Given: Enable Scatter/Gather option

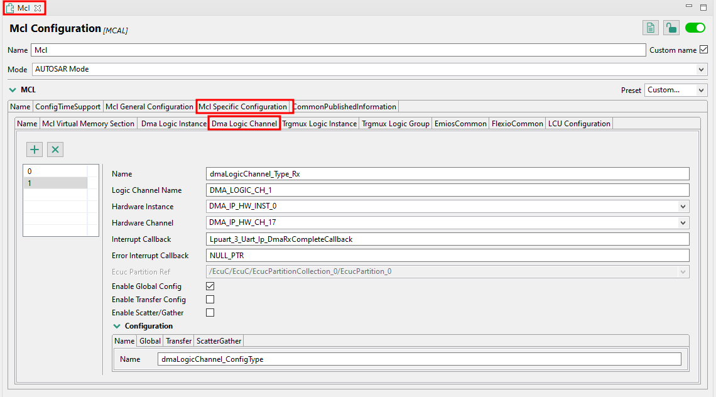Looking at the screenshot, I should pyautogui.click(x=210, y=312).
